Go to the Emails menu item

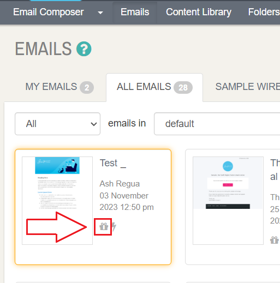click(135, 12)
